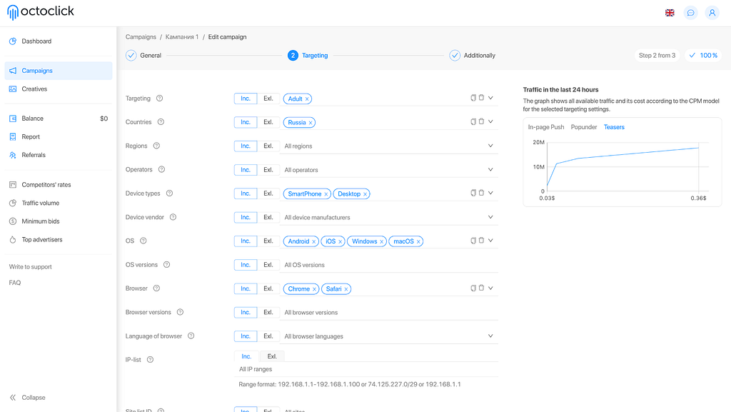
Task: Click the help icon next to OS
Action: pyautogui.click(x=143, y=241)
